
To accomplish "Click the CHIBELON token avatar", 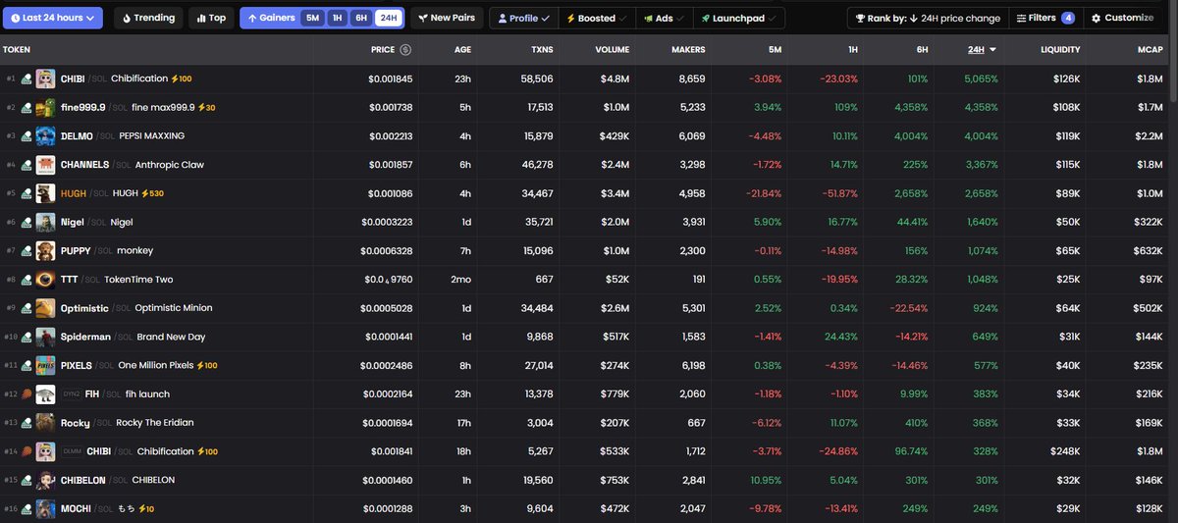I will (45, 480).
